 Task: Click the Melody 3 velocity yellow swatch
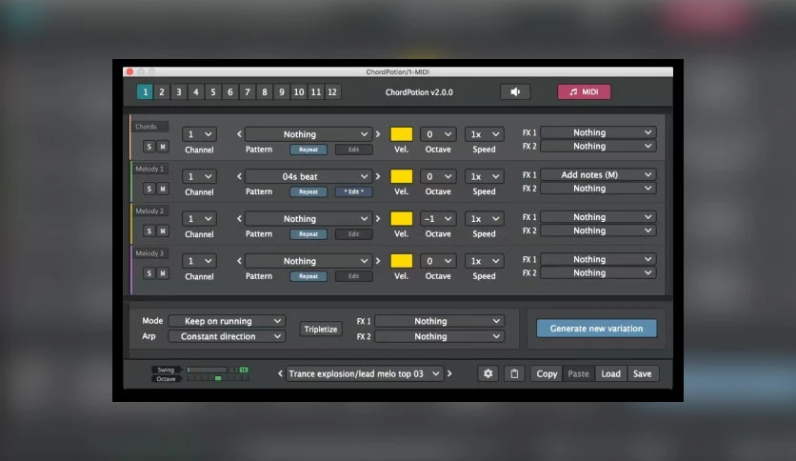pos(401,260)
